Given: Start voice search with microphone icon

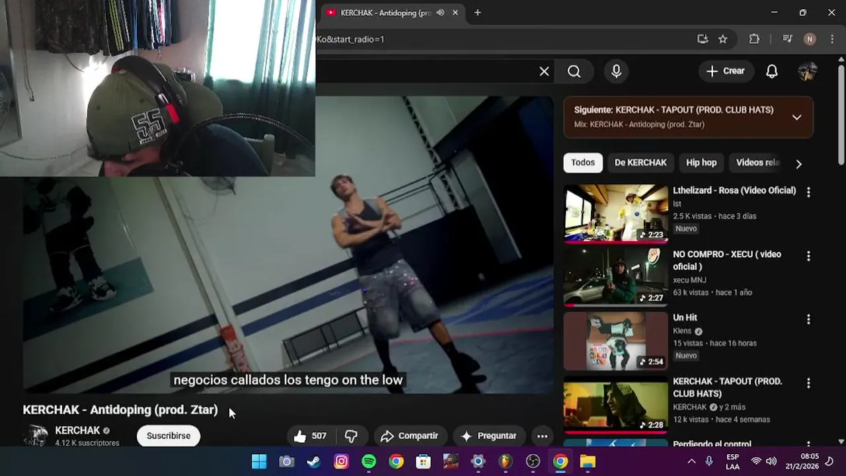Looking at the screenshot, I should point(616,71).
